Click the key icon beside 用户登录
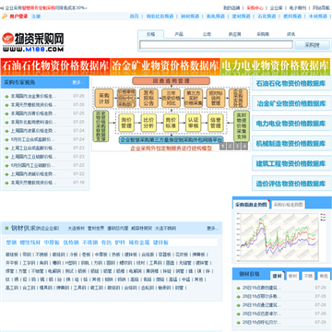 pyautogui.click(x=5, y=17)
